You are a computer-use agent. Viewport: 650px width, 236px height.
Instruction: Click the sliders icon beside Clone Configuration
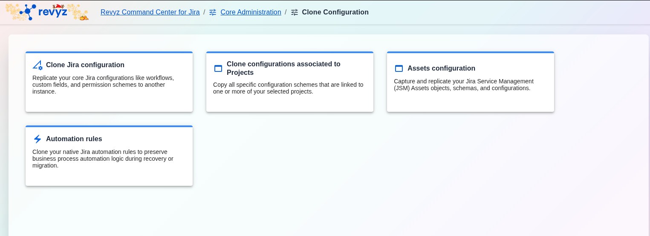(x=295, y=12)
